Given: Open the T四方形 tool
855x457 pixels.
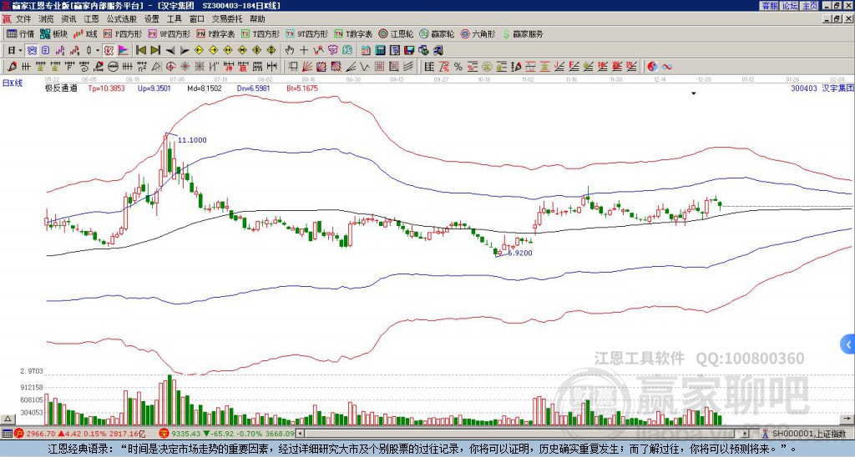Looking at the screenshot, I should pos(261,33).
